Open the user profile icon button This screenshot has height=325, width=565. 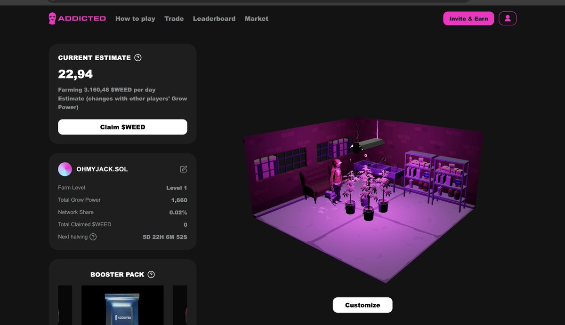click(x=508, y=18)
